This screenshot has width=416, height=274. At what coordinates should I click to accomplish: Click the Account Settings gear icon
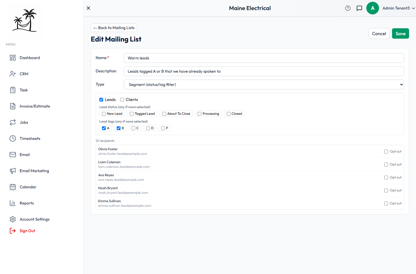(13, 219)
